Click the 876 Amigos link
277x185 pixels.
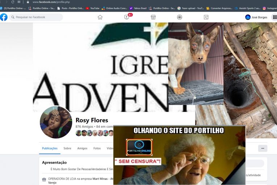pos(85,127)
